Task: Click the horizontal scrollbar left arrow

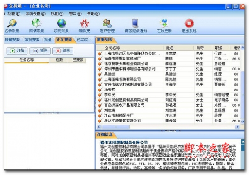Action: point(99,127)
